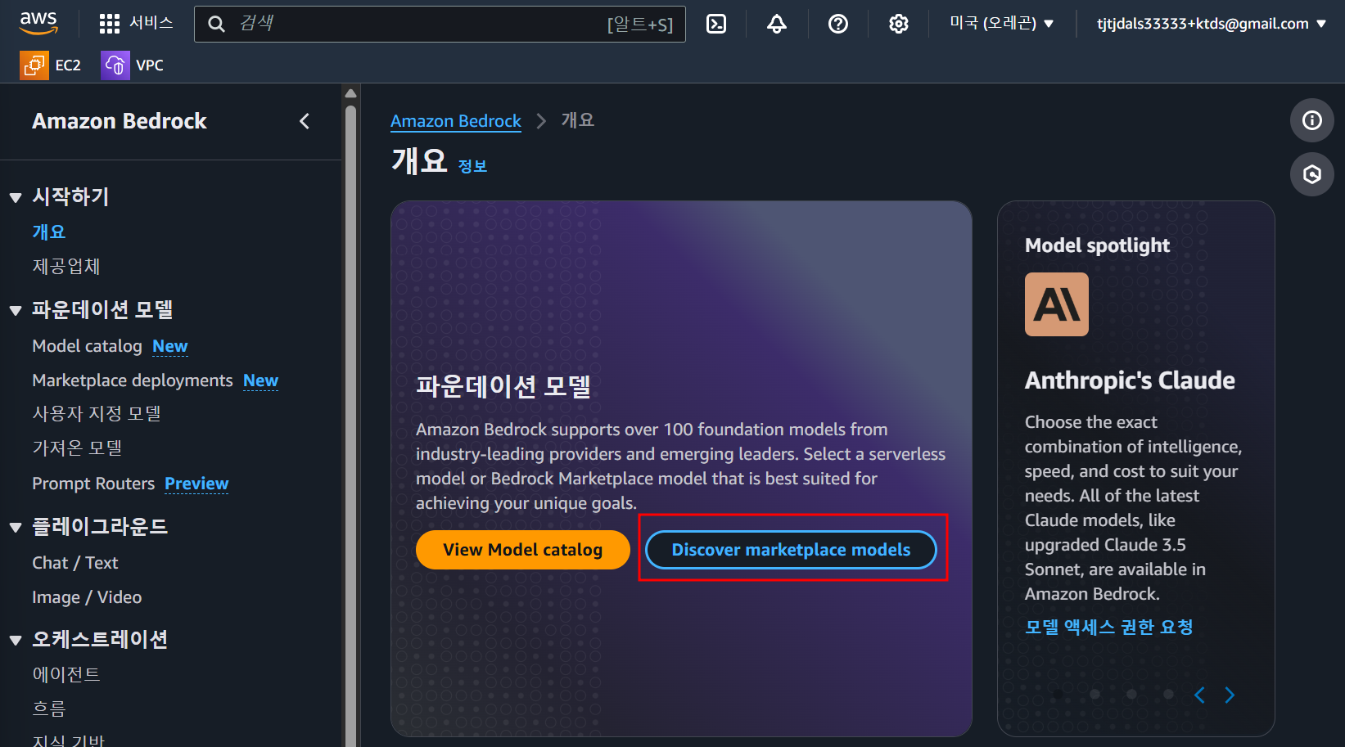Show the previous spotlight model
The height and width of the screenshot is (747, 1345).
pos(1199,695)
